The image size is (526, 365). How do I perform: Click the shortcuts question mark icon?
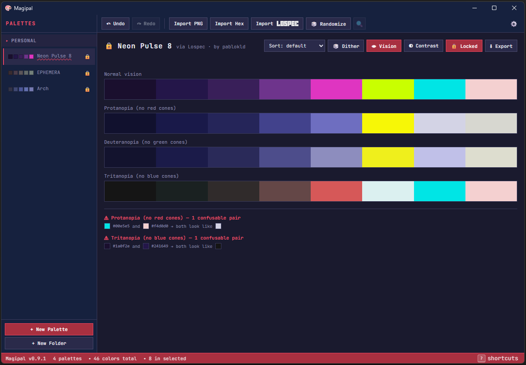tap(482, 358)
